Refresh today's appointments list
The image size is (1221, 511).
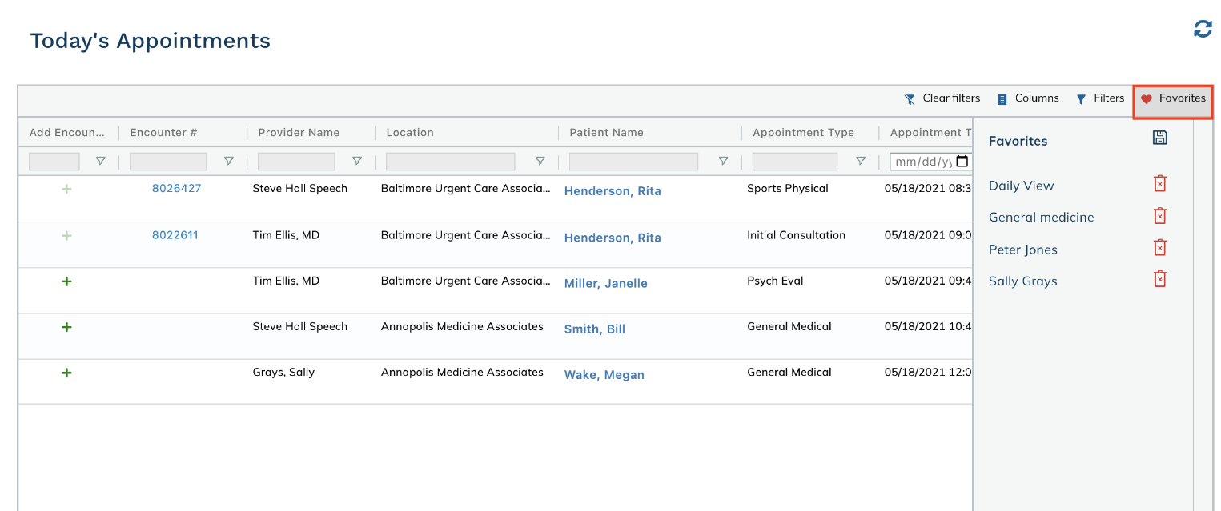tap(1203, 30)
